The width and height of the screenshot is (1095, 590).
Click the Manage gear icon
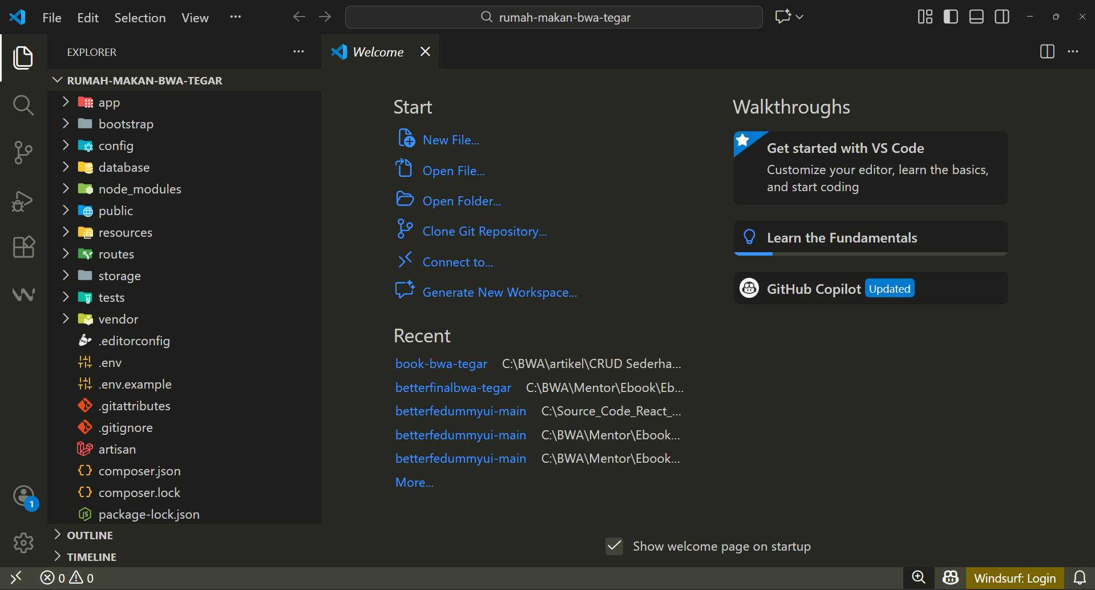point(23,543)
